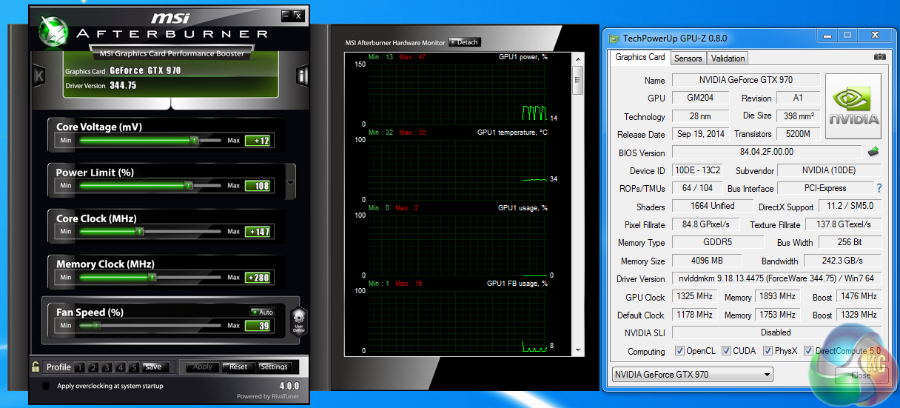The width and height of the screenshot is (900, 408).
Task: Click hardware monitor scrollbar up arrow
Action: point(579,61)
